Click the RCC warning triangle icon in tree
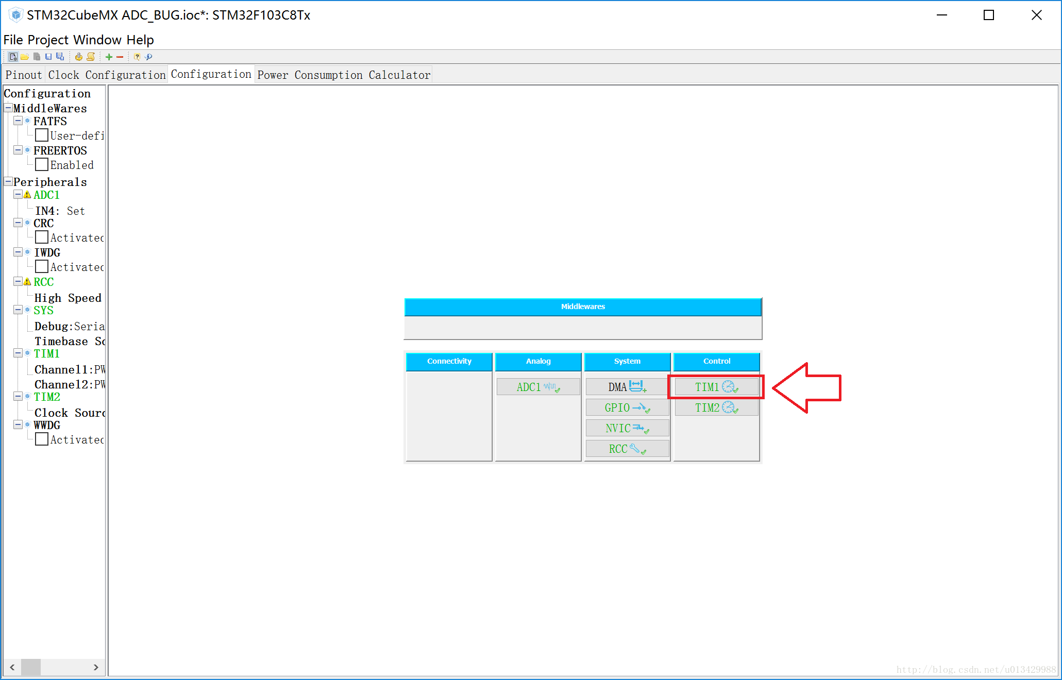Image resolution: width=1062 pixels, height=680 pixels. (27, 282)
